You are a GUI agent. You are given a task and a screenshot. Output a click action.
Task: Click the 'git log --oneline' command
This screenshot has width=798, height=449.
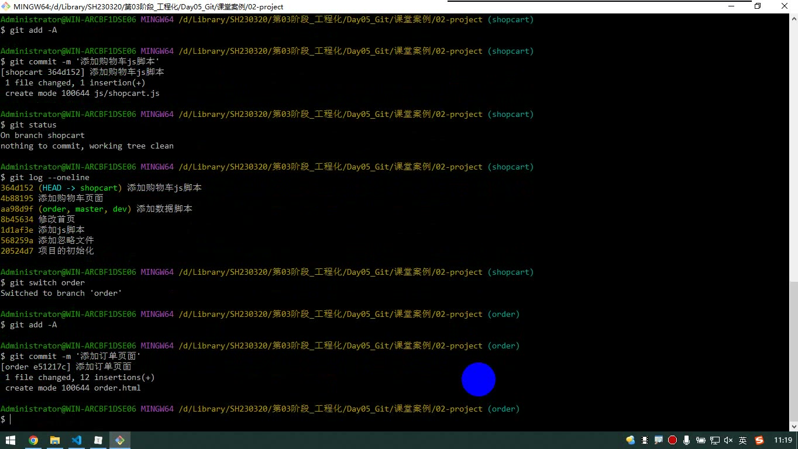pyautogui.click(x=50, y=177)
